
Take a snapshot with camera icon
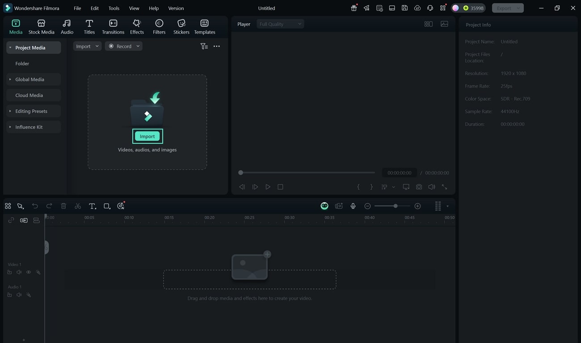[x=419, y=187]
